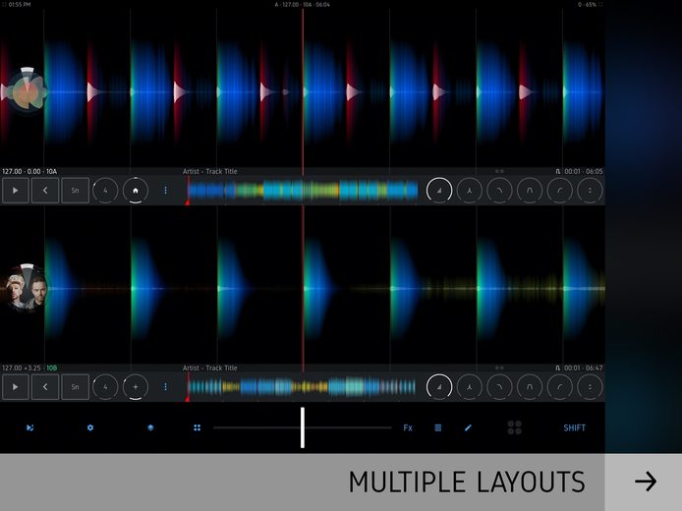
Task: Select the pencil edit icon
Action: point(468,427)
